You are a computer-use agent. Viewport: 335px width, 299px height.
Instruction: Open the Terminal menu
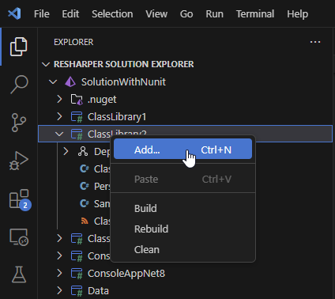click(255, 13)
